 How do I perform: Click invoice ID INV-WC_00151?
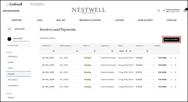48,58
